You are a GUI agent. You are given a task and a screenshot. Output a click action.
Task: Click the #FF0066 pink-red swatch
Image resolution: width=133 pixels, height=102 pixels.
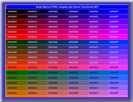pyautogui.click(x=57, y=37)
